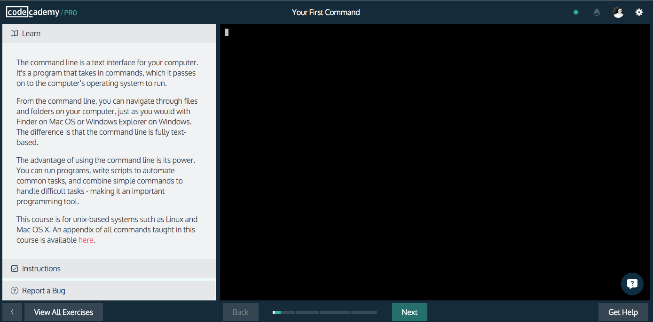
Task: Collapse the sidebar using the left chevron
Action: pyautogui.click(x=12, y=312)
